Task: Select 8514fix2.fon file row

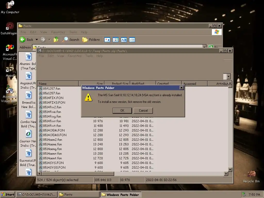Action: point(50,107)
